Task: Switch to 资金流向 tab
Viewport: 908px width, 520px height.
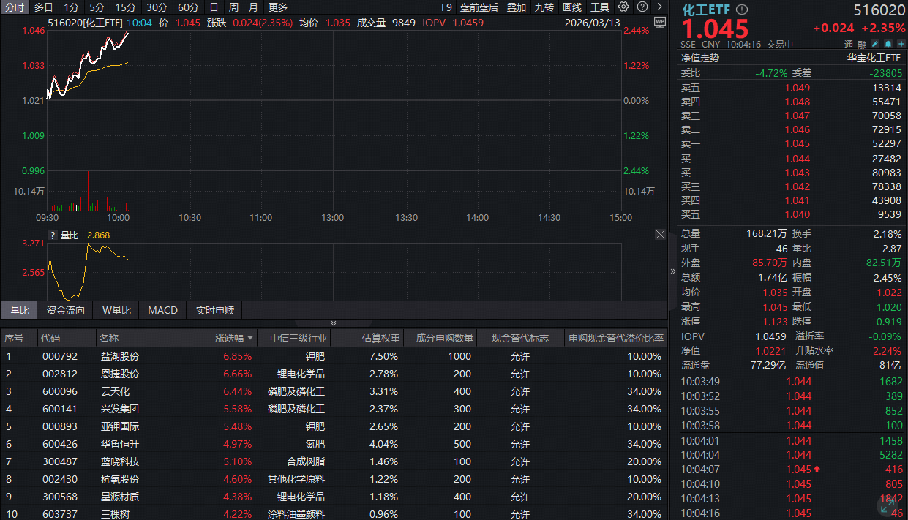Action: [x=65, y=310]
